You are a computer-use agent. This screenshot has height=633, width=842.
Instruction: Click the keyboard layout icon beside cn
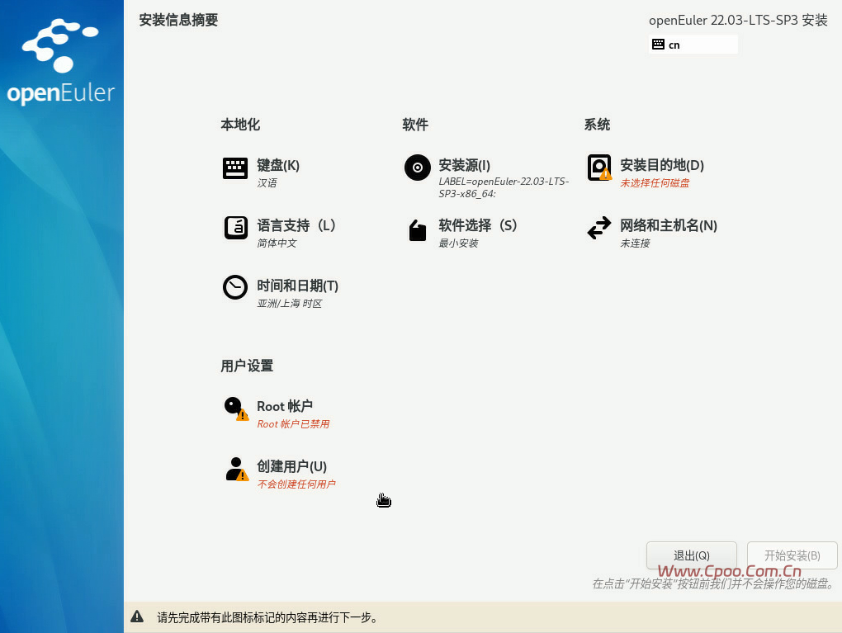coord(658,45)
